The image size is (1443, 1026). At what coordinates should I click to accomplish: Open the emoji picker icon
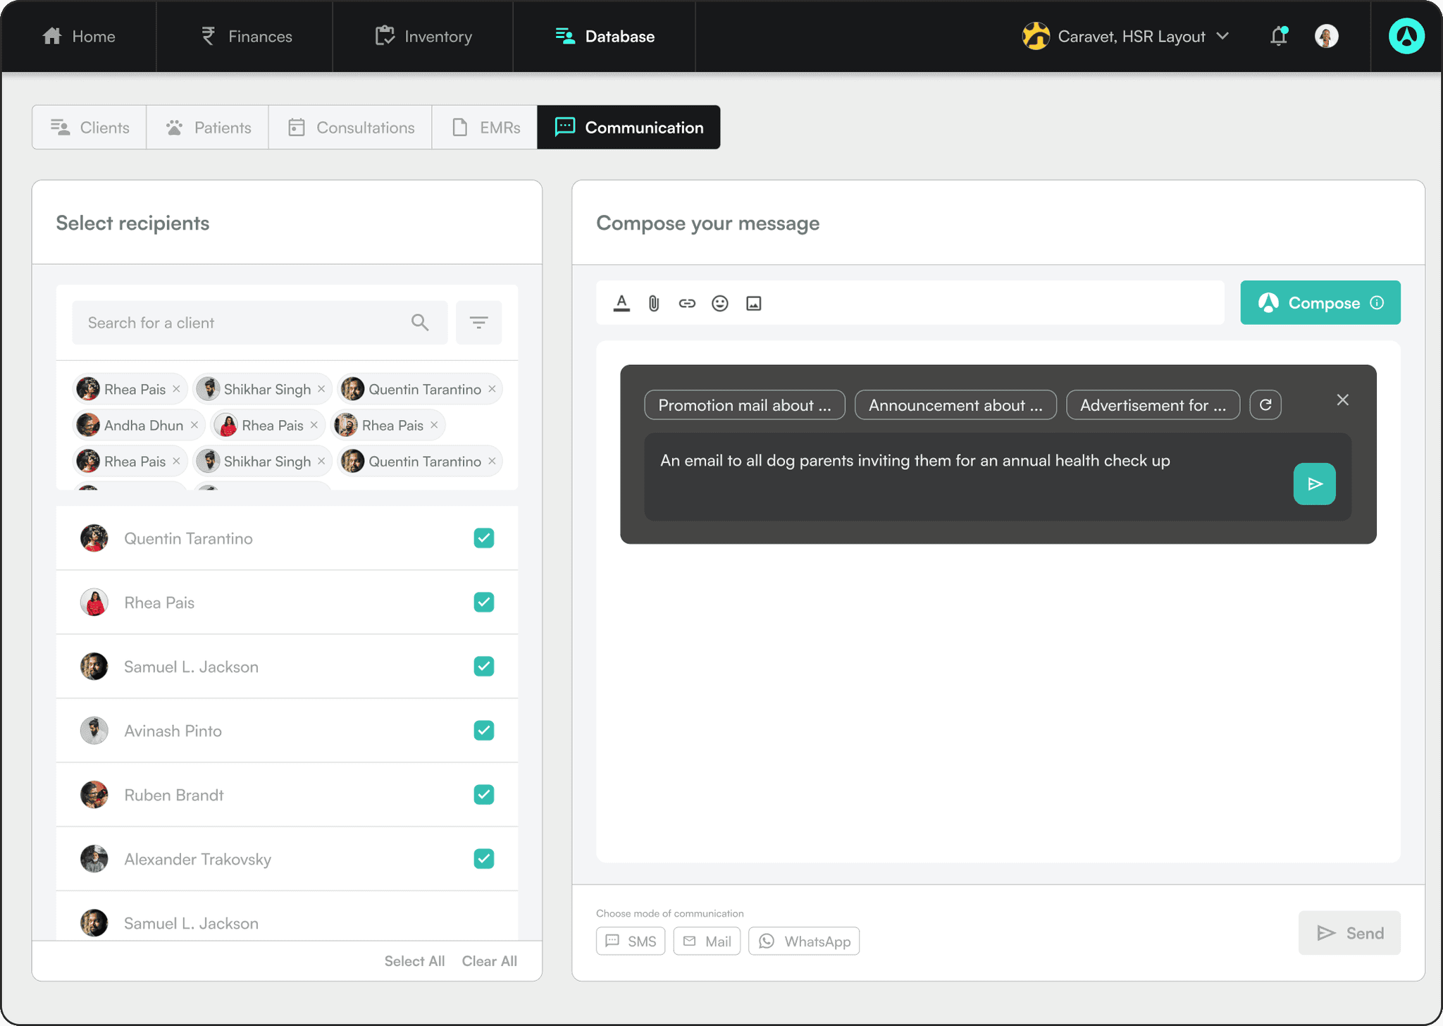pos(719,303)
